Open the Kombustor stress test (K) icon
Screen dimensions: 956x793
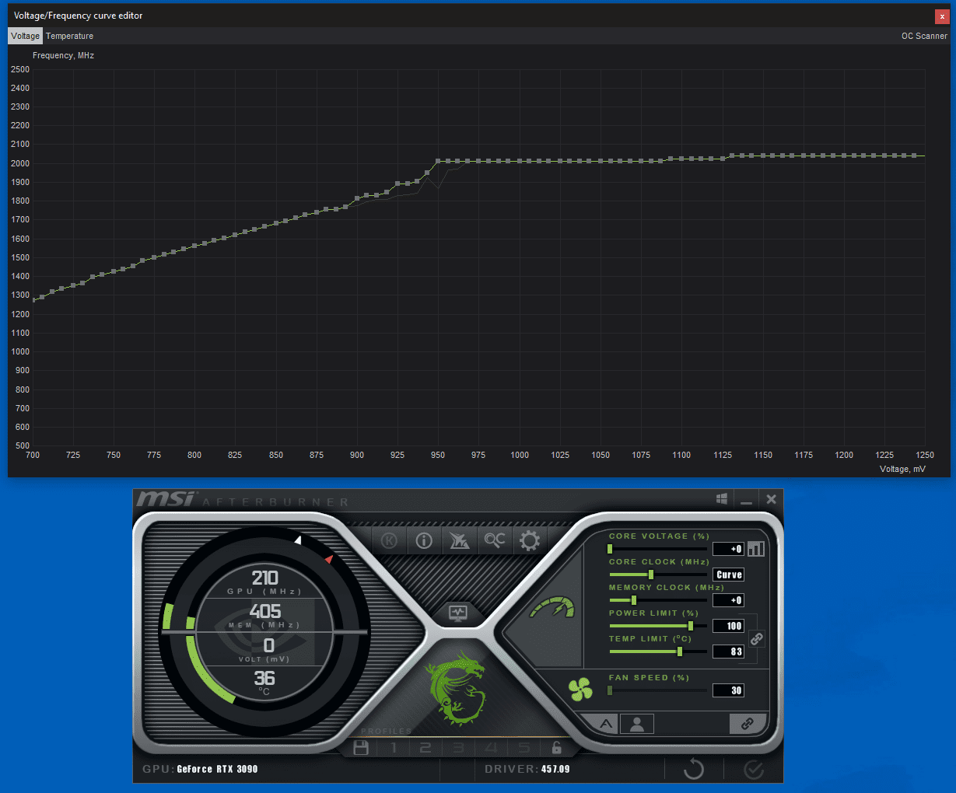click(390, 540)
